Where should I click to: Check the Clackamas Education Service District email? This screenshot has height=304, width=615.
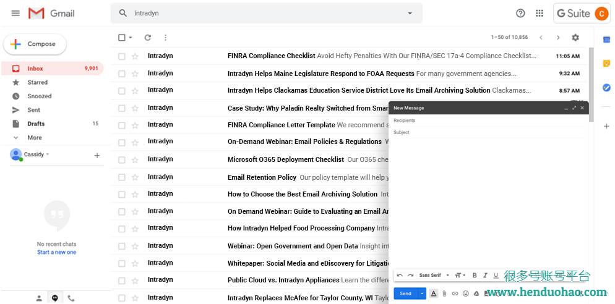pyautogui.click(x=122, y=91)
